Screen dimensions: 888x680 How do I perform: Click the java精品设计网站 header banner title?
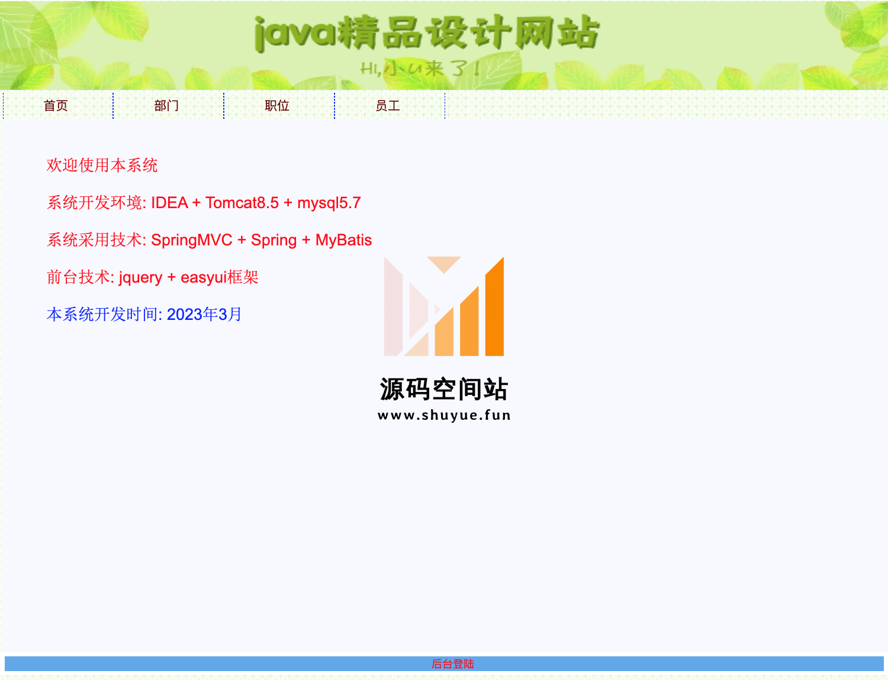pyautogui.click(x=426, y=33)
